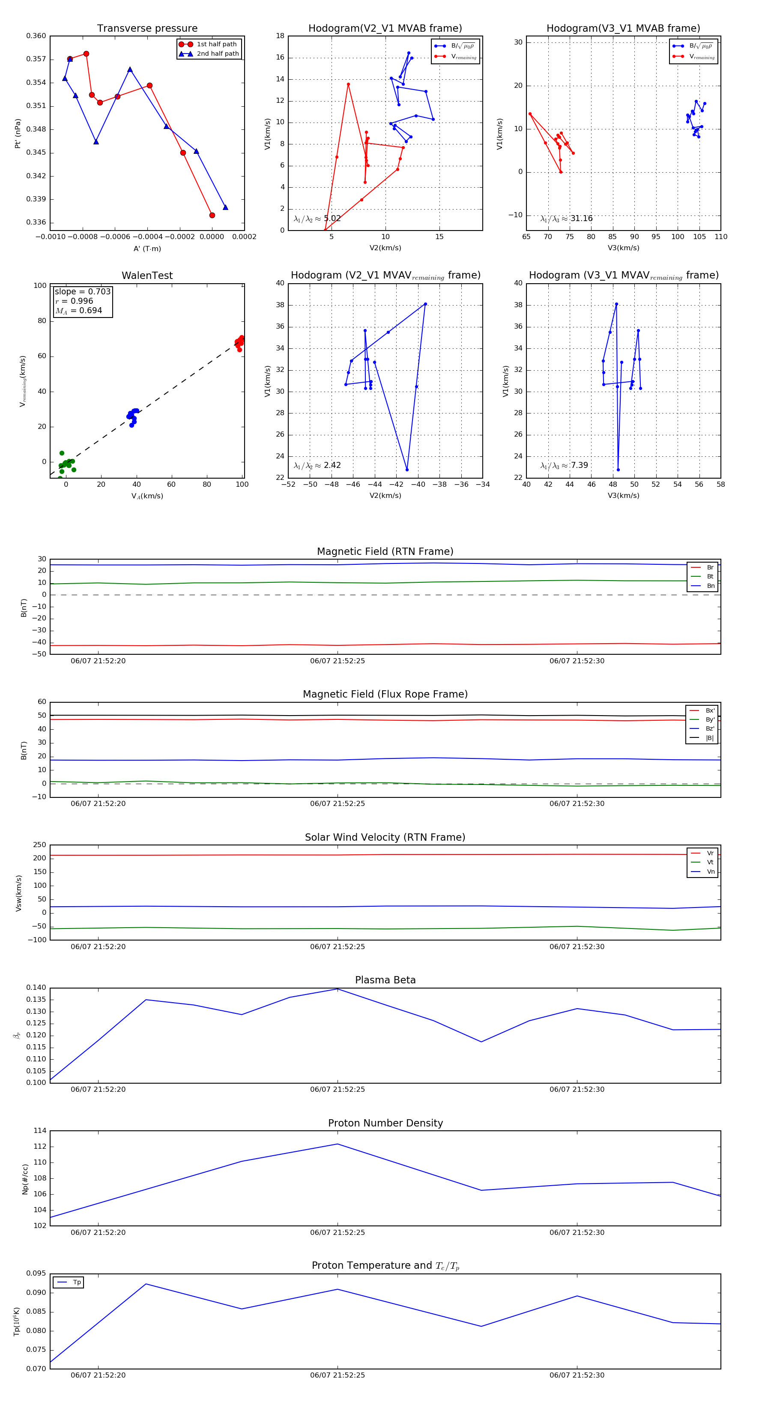This screenshot has width=771, height=1414.
Task: Click the V3_V1 MVAV remaining frame hodogram title
Action: pyautogui.click(x=623, y=276)
